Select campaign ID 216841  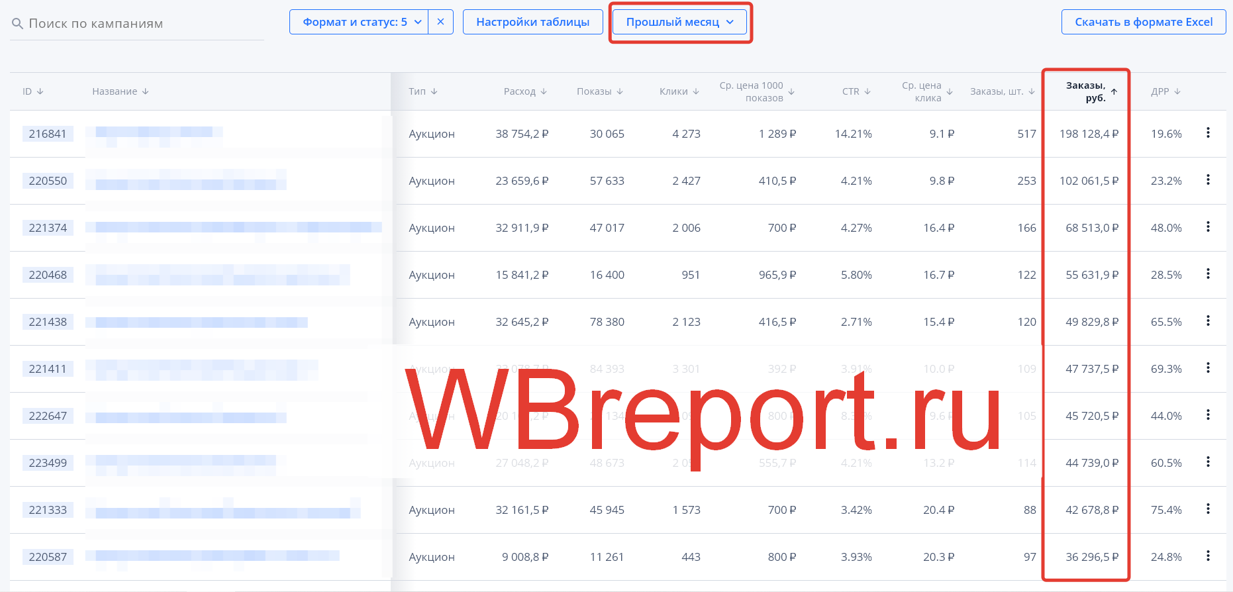[x=48, y=134]
